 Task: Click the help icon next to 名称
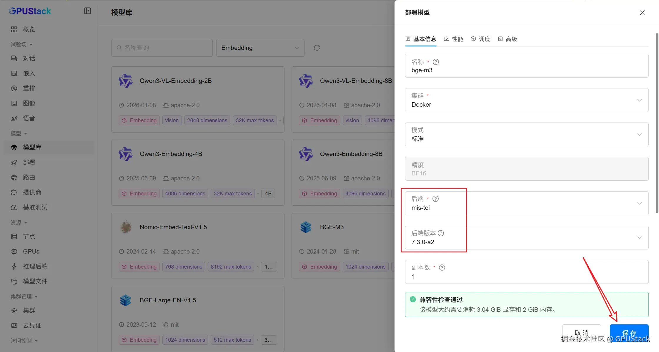436,62
